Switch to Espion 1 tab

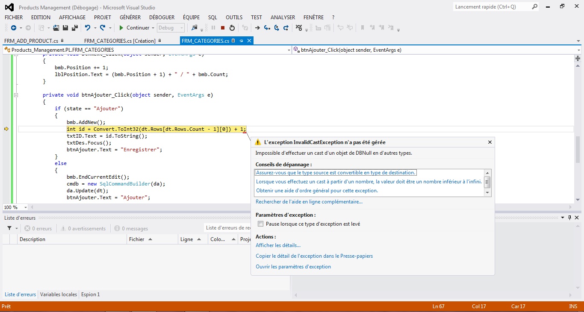click(x=91, y=294)
